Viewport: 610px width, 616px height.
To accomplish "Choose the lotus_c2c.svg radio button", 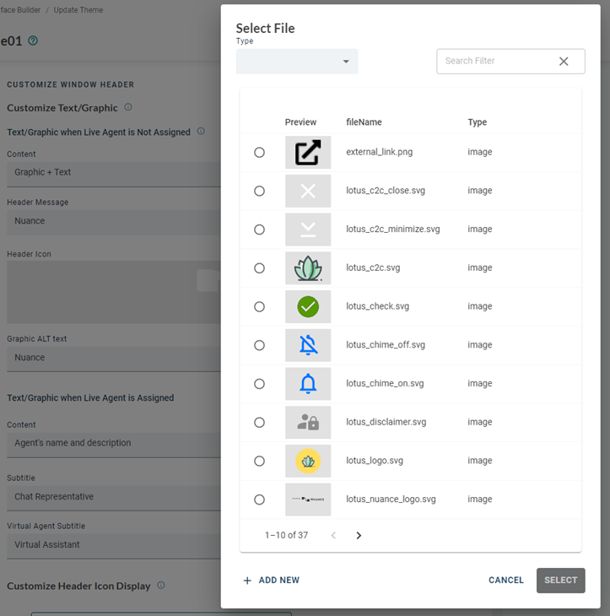I will coord(259,268).
